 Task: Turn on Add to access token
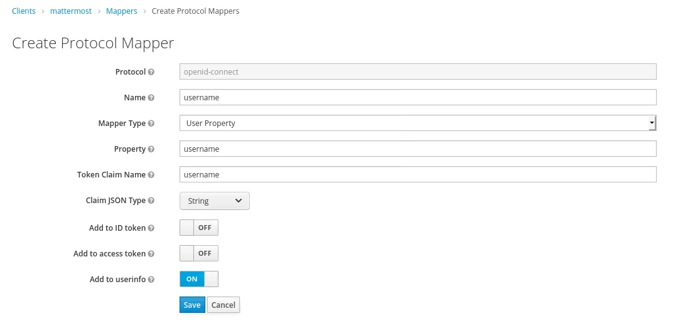pos(198,253)
